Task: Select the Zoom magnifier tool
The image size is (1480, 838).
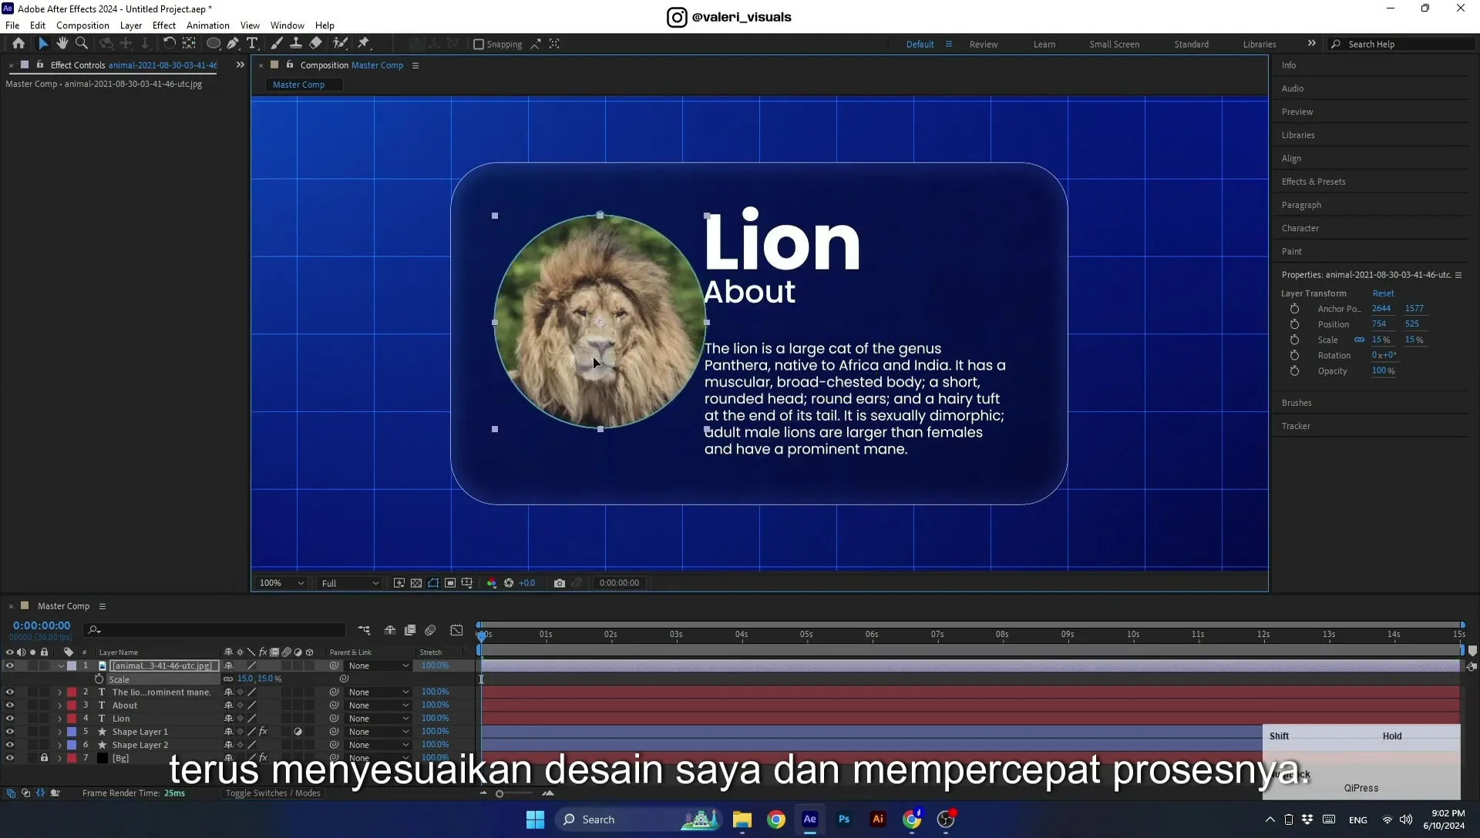Action: click(82, 44)
